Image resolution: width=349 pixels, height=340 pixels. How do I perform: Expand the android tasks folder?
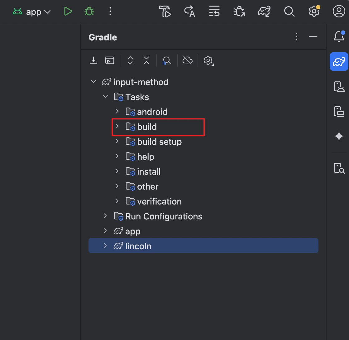pyautogui.click(x=117, y=111)
